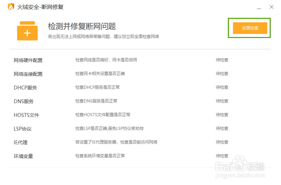
Task: Click 待检查 status of DHCP服务
Action: pos(222,87)
